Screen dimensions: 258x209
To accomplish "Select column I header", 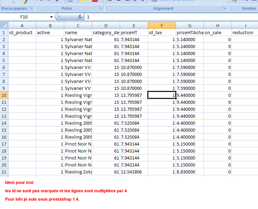I will click(245, 25).
